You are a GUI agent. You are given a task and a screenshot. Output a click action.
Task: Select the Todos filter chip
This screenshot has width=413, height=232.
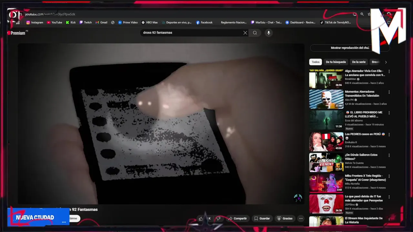pyautogui.click(x=316, y=62)
